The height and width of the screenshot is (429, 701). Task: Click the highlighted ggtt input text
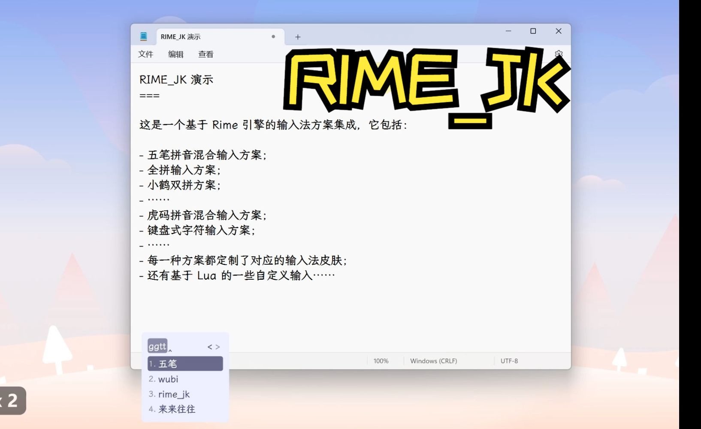click(x=157, y=346)
